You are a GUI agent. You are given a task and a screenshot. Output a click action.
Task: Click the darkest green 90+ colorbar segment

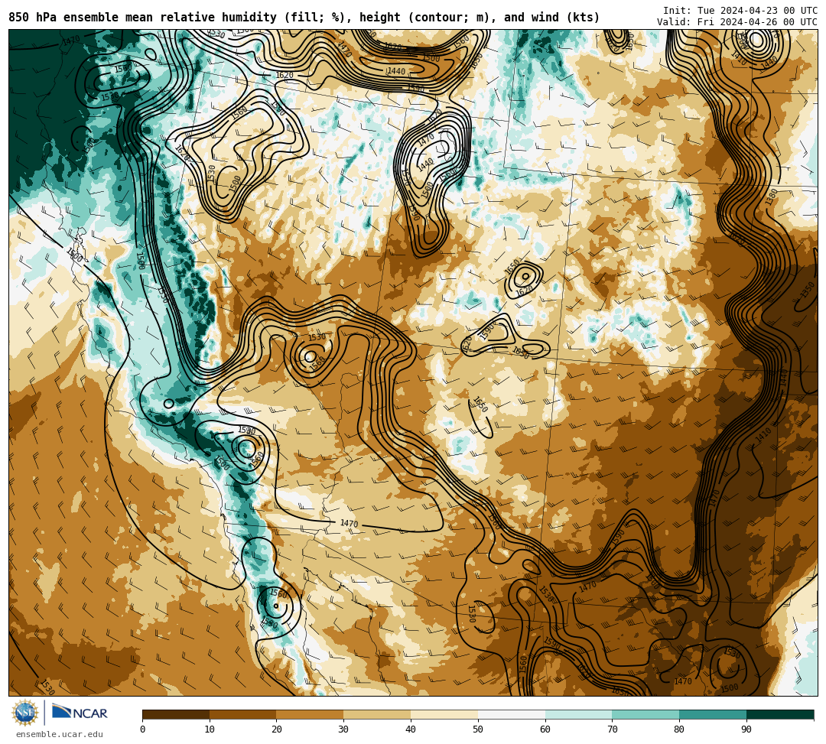coord(780,714)
